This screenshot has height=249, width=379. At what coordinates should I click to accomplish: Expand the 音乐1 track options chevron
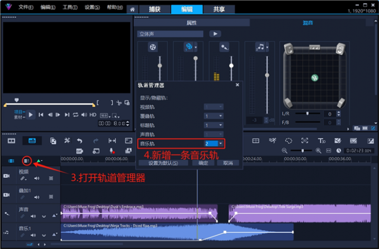(43, 235)
